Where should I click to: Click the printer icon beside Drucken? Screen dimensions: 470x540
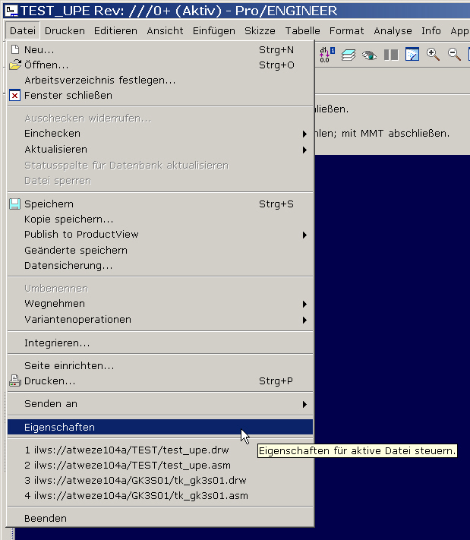[14, 381]
